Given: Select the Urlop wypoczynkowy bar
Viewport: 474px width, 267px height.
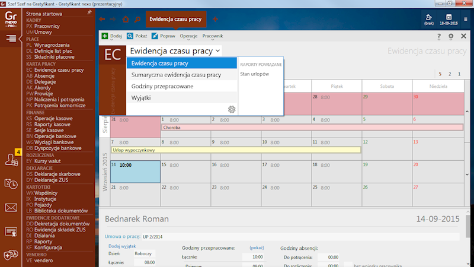Looking at the screenshot, I should [x=236, y=150].
